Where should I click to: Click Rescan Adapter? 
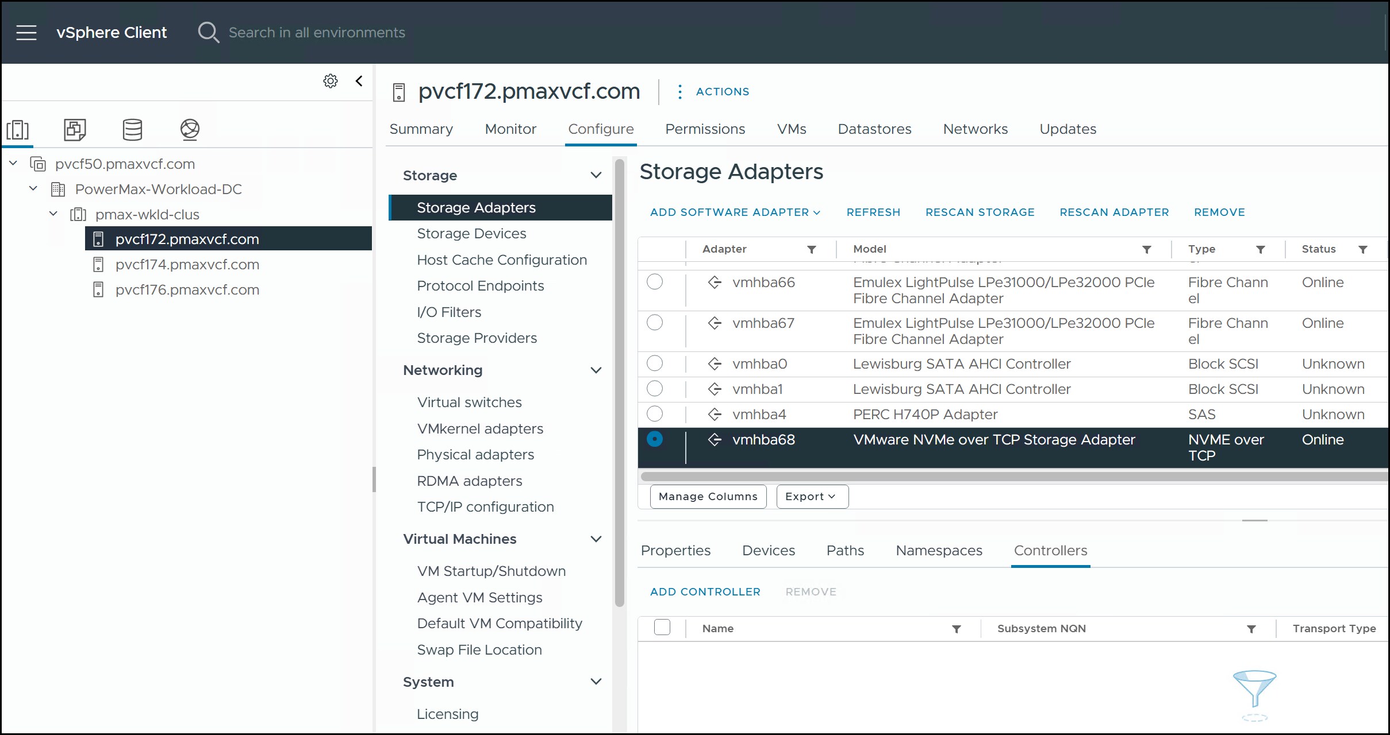coord(1114,212)
